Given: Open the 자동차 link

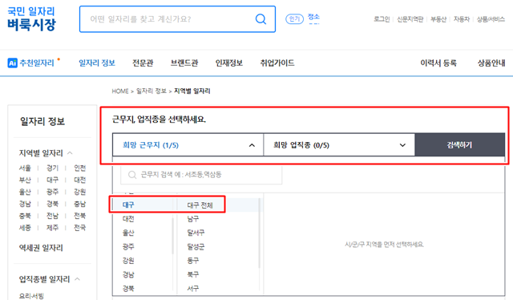Looking at the screenshot, I should (462, 19).
